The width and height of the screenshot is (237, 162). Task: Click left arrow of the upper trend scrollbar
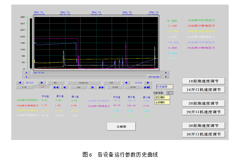(x=26, y=73)
